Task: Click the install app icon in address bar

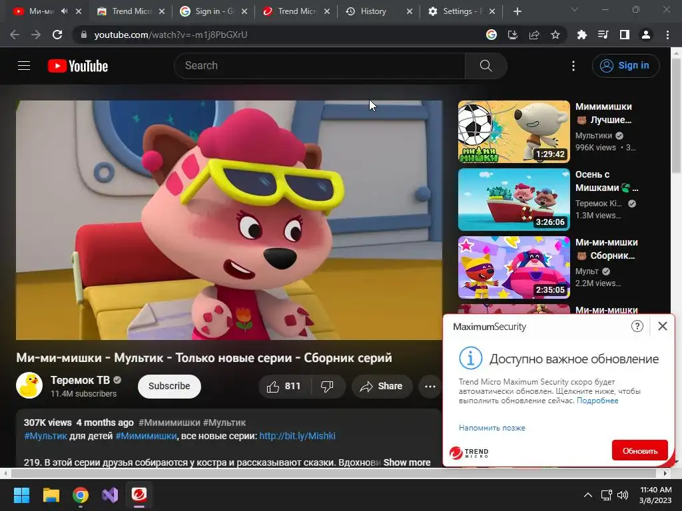Action: point(513,35)
